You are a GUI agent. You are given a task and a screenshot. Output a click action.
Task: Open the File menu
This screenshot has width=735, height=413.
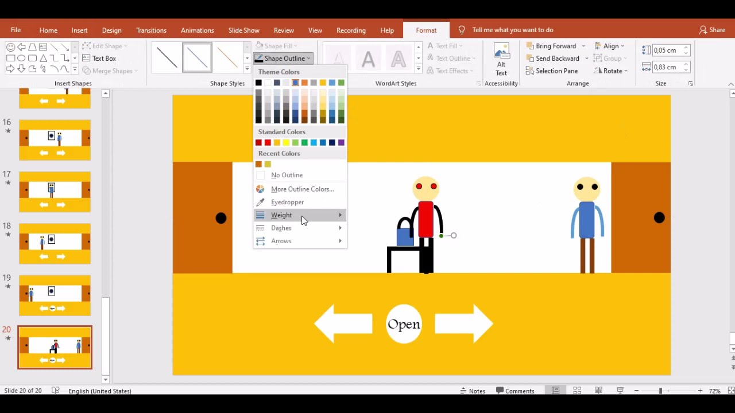click(x=16, y=30)
